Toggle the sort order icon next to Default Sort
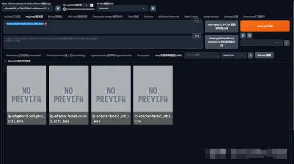This screenshot has width=294, height=164. click(250, 55)
